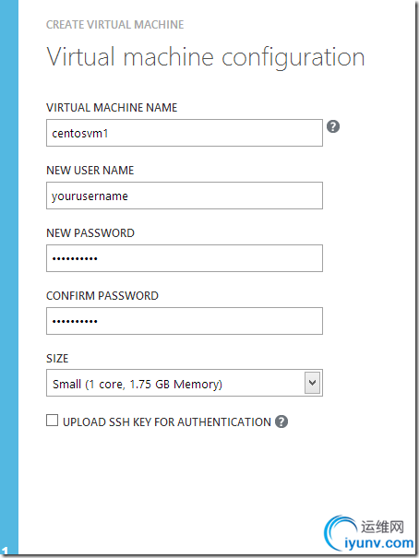Screen dimensions: 419x558
Task: Open the Small (1 core, 1.75 GB Memory) combo box
Action: 185,383
